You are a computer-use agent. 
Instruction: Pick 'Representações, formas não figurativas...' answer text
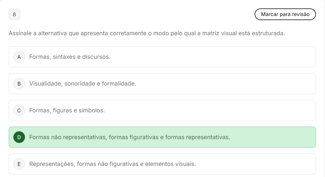pos(112,164)
